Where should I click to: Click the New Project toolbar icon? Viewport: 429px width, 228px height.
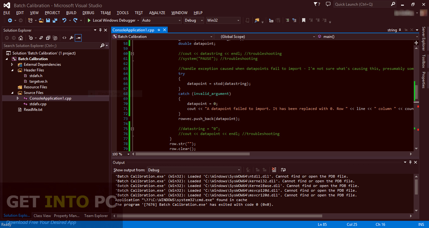(30, 20)
